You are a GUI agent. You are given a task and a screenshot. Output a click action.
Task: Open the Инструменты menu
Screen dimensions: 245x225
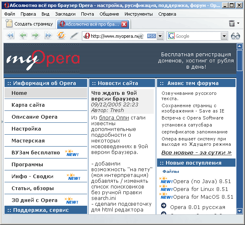point(139,14)
